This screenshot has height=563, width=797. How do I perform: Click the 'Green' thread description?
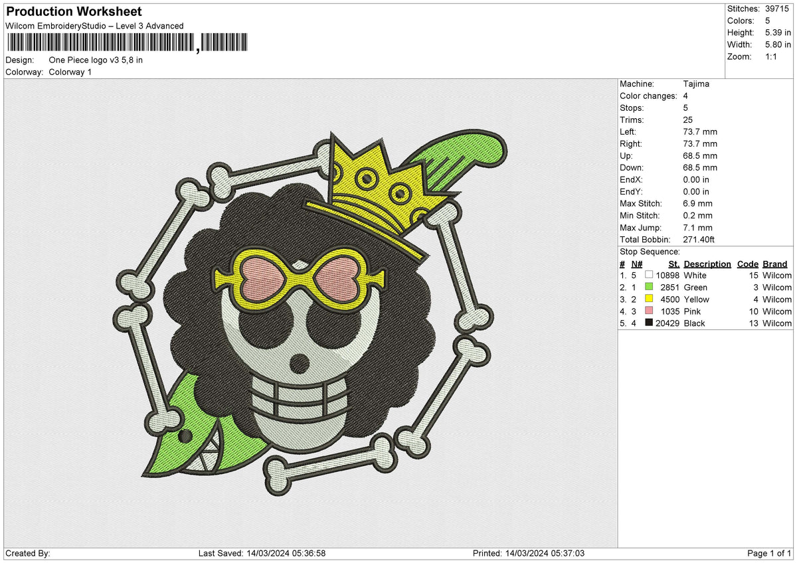point(695,287)
